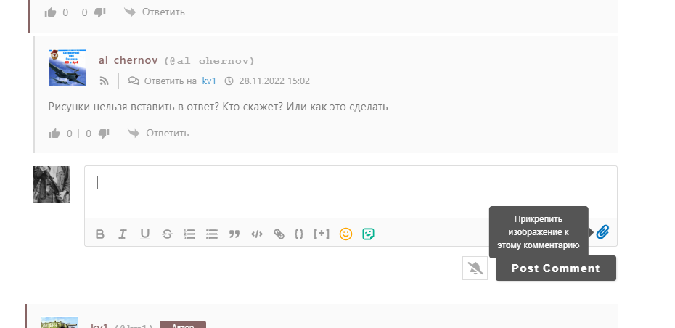
Task: Click the Автор badge near kv1
Action: pyautogui.click(x=183, y=325)
